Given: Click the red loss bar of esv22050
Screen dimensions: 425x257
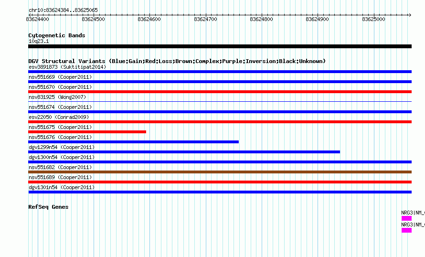Looking at the screenshot, I should point(220,122).
